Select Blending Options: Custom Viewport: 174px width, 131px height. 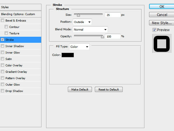21,14
